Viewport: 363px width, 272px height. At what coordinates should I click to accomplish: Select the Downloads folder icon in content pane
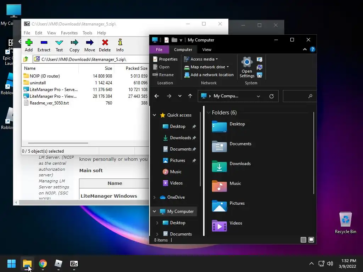[x=219, y=166]
